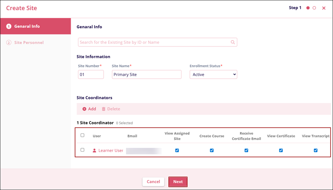Image resolution: width=333 pixels, height=190 pixels.
Task: Click the Step 2 empty indicator dot
Action: (x=314, y=8)
